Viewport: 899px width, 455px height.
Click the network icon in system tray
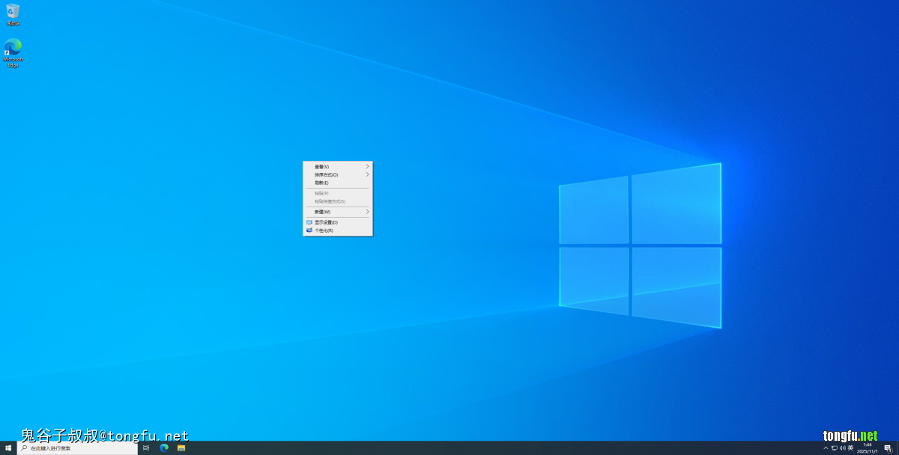(x=834, y=448)
